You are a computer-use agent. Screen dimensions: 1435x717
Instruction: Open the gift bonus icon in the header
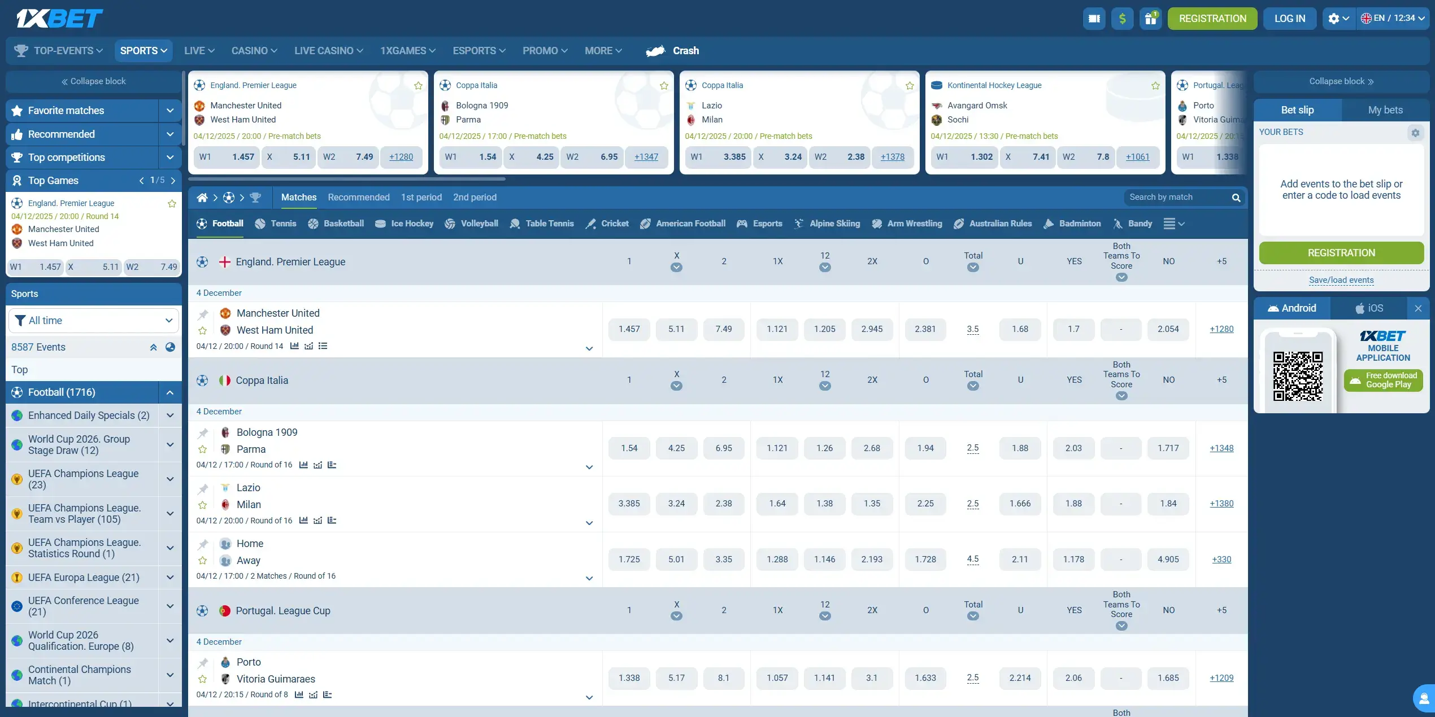coord(1151,18)
